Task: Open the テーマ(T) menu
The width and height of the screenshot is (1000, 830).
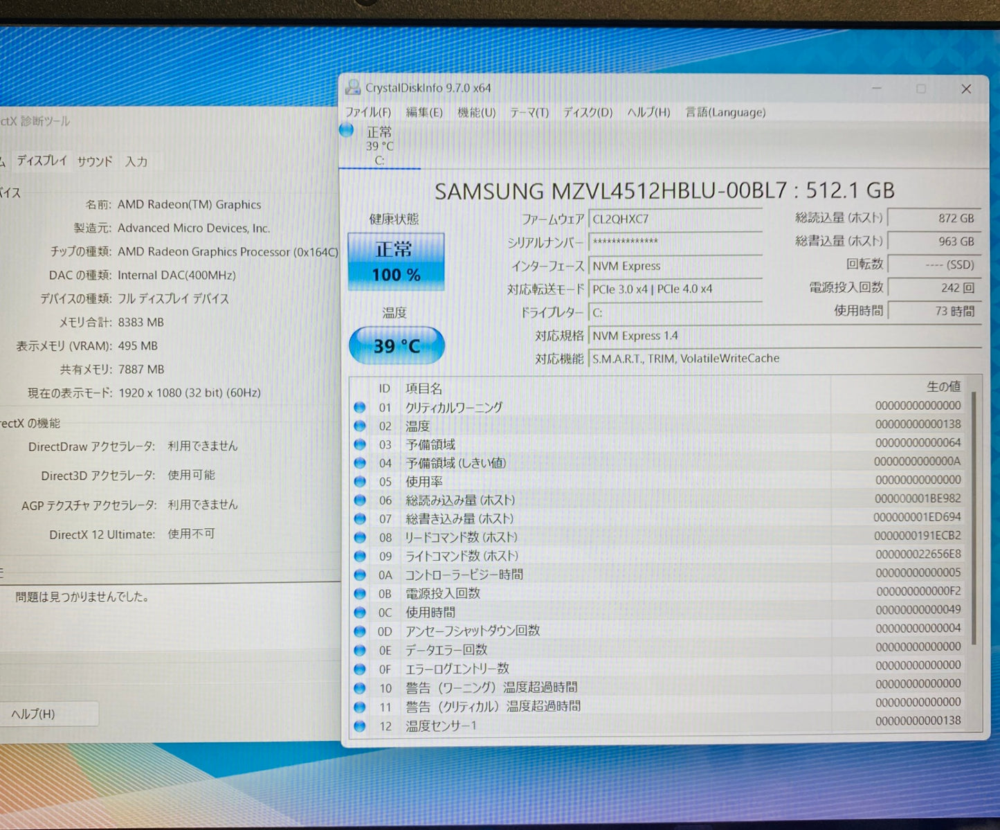Action: (x=529, y=112)
